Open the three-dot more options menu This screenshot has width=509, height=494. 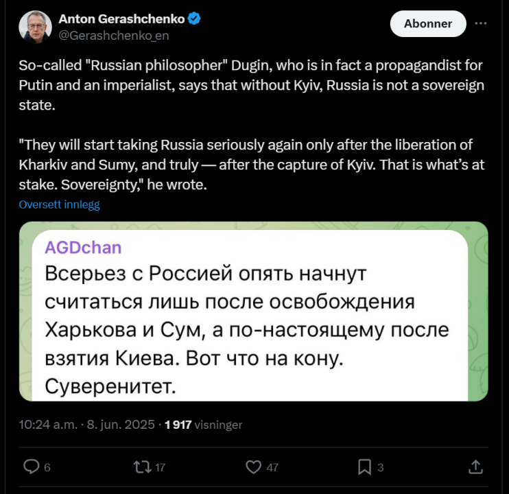click(x=481, y=23)
